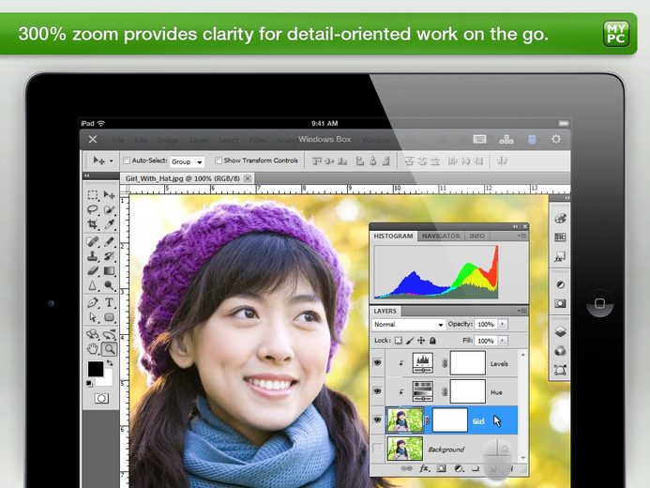Select the Sharpen triangle tool

coord(93,285)
